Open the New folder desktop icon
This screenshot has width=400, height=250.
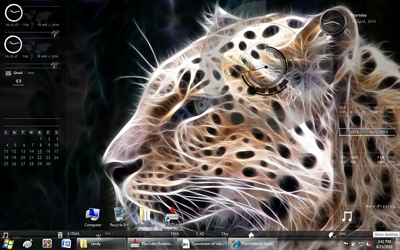(x=146, y=217)
